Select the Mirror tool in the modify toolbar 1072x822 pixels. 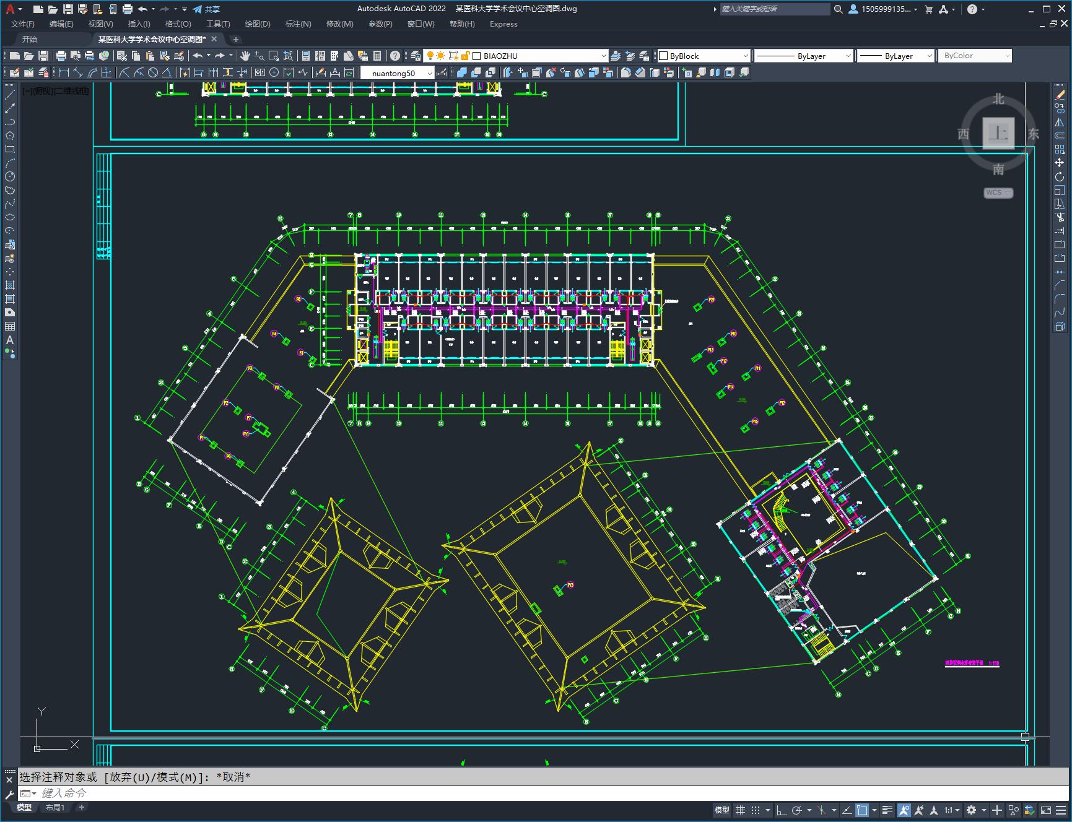[x=1060, y=122]
